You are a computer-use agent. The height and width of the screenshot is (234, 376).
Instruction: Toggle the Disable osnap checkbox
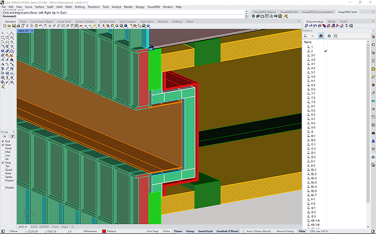point(3,187)
